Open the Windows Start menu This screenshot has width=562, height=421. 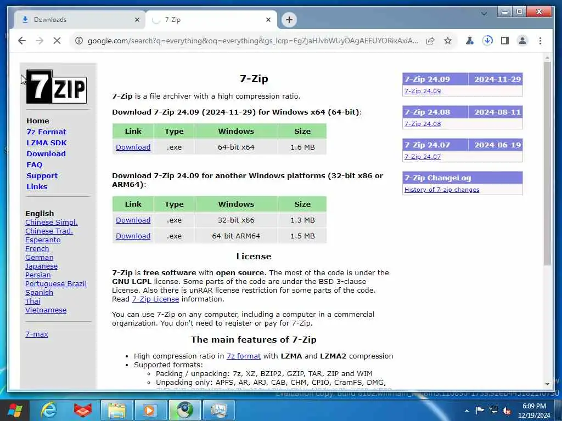(x=15, y=410)
